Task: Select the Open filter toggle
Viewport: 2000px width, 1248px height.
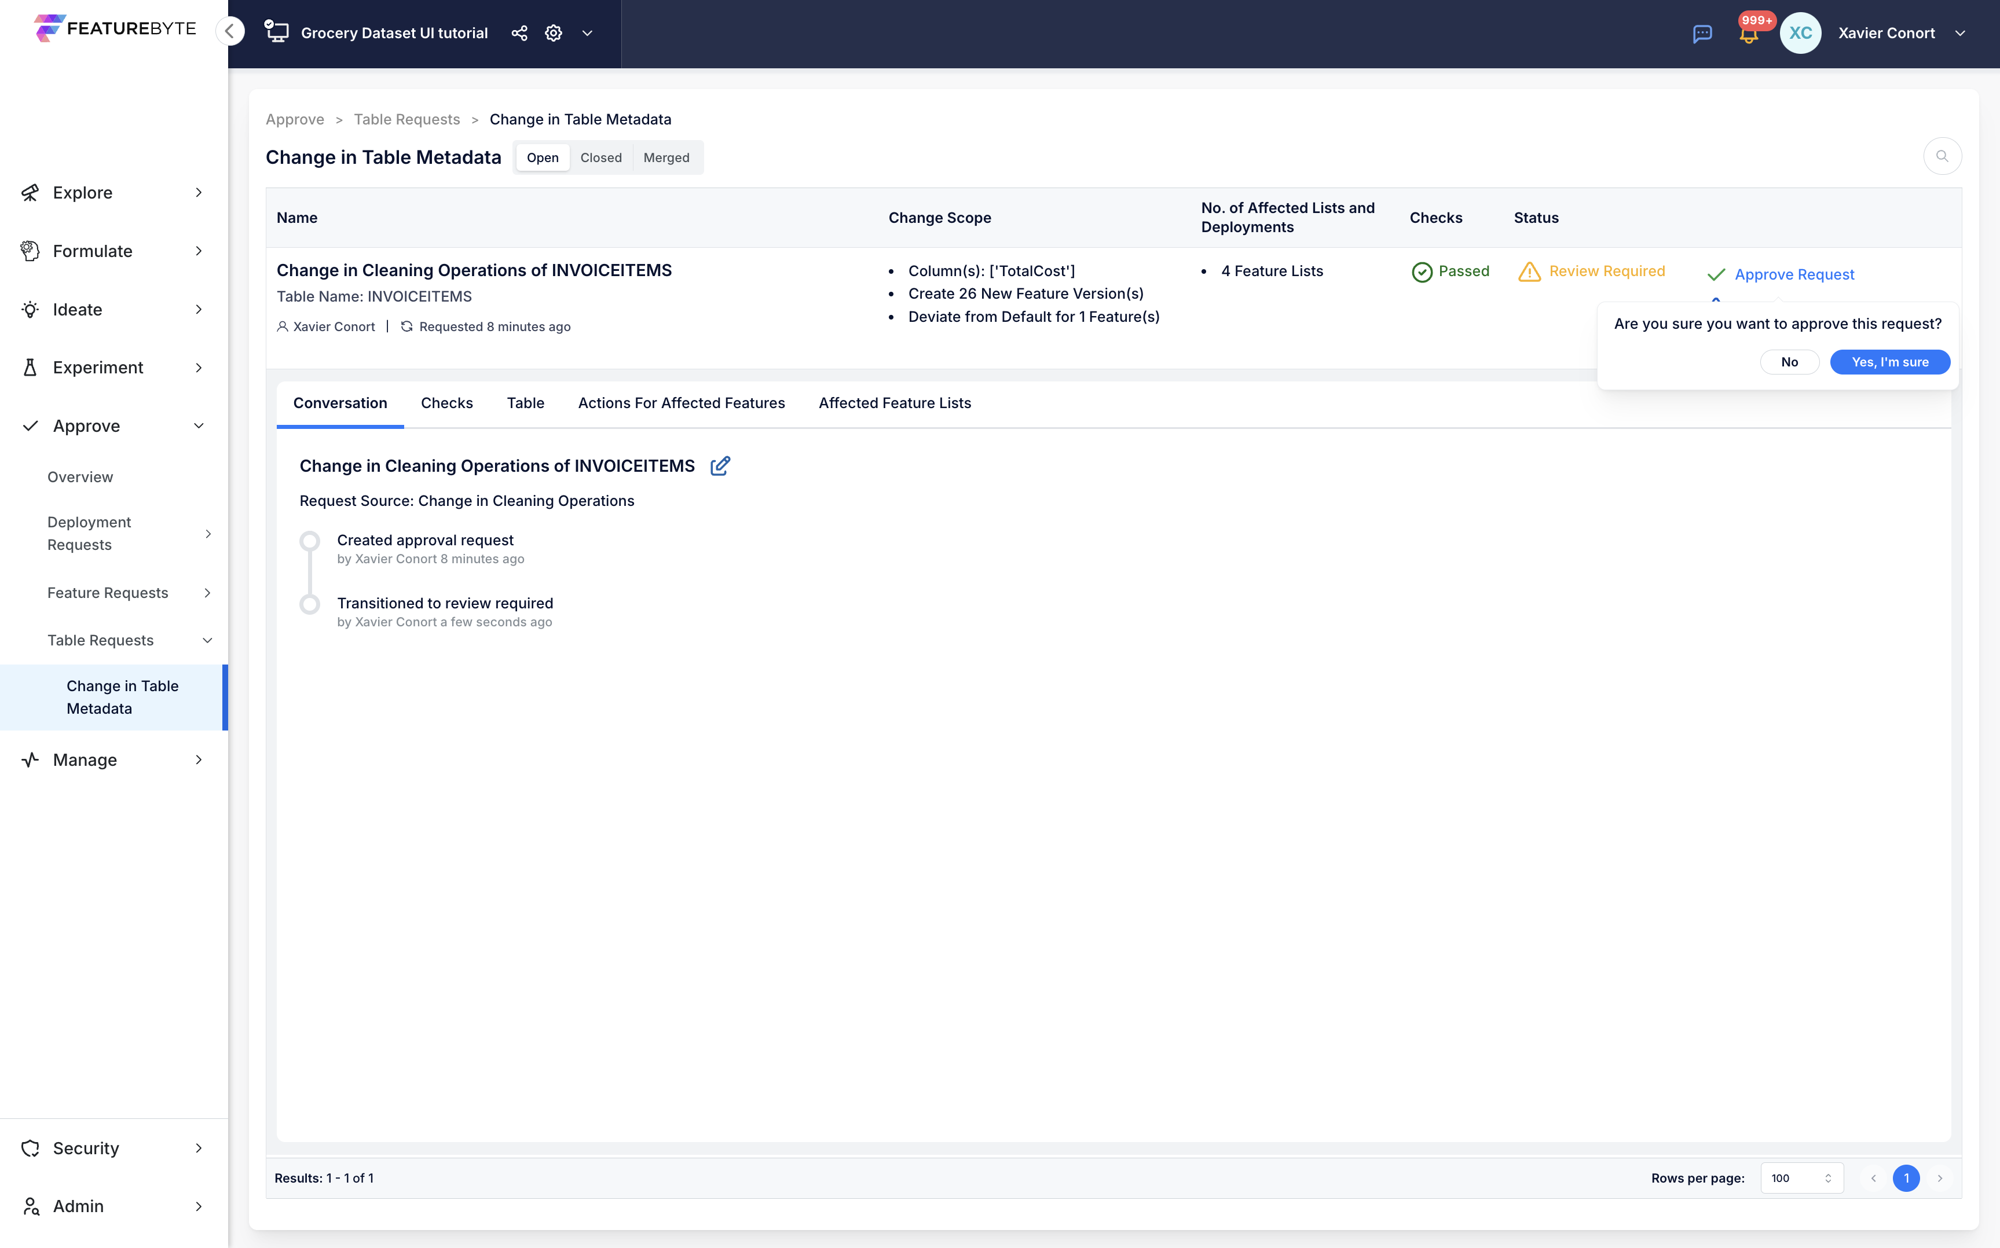Action: point(543,157)
